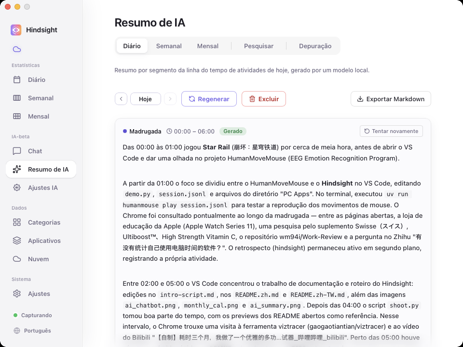Open the Pesquisar tab
The image size is (463, 347).
point(259,46)
